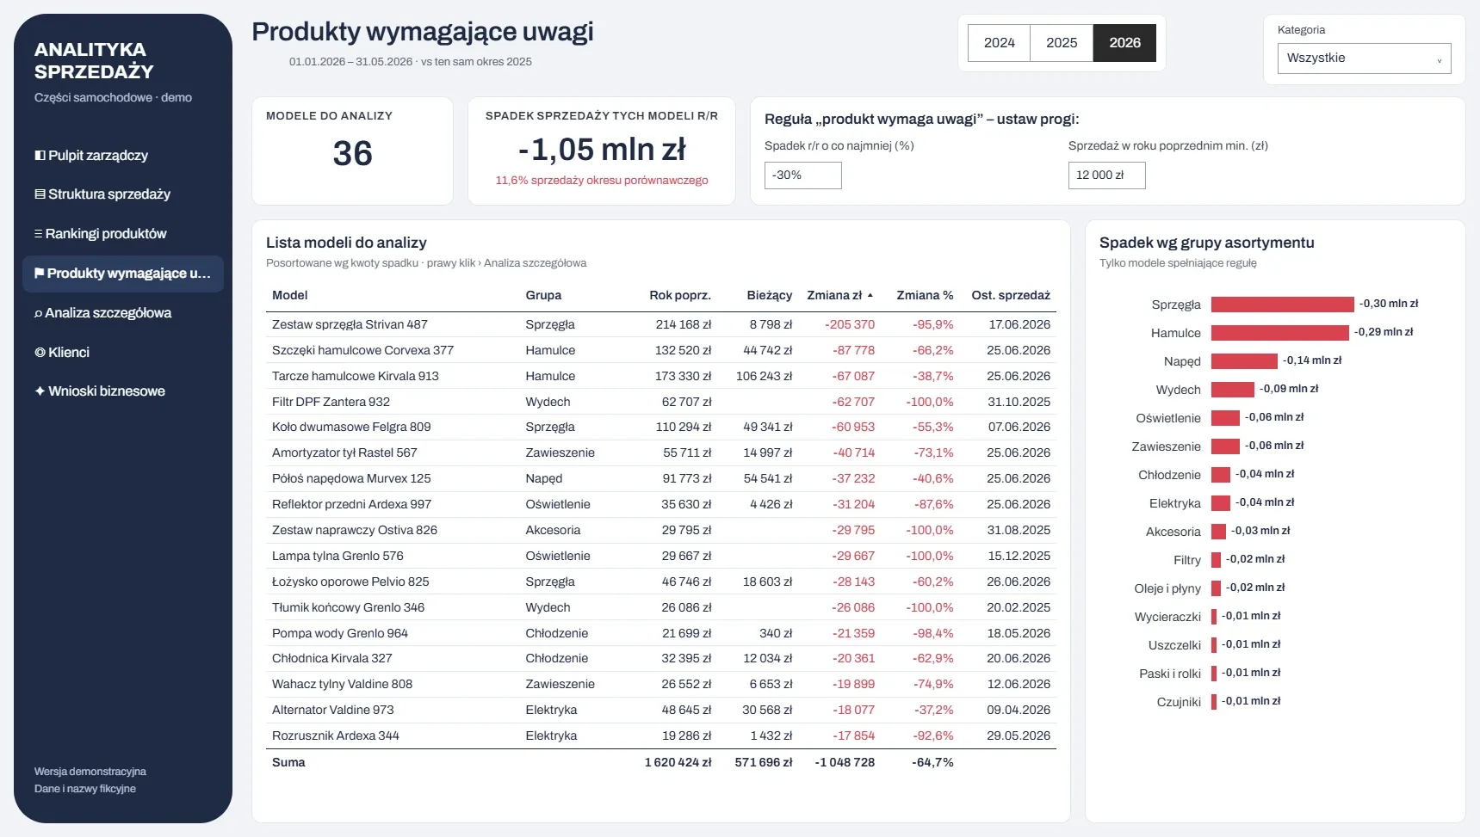Click Tarcze hamulcowe Kirvala 913 model
1480x837 pixels.
point(356,377)
